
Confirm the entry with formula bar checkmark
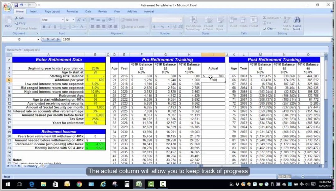[53, 40]
